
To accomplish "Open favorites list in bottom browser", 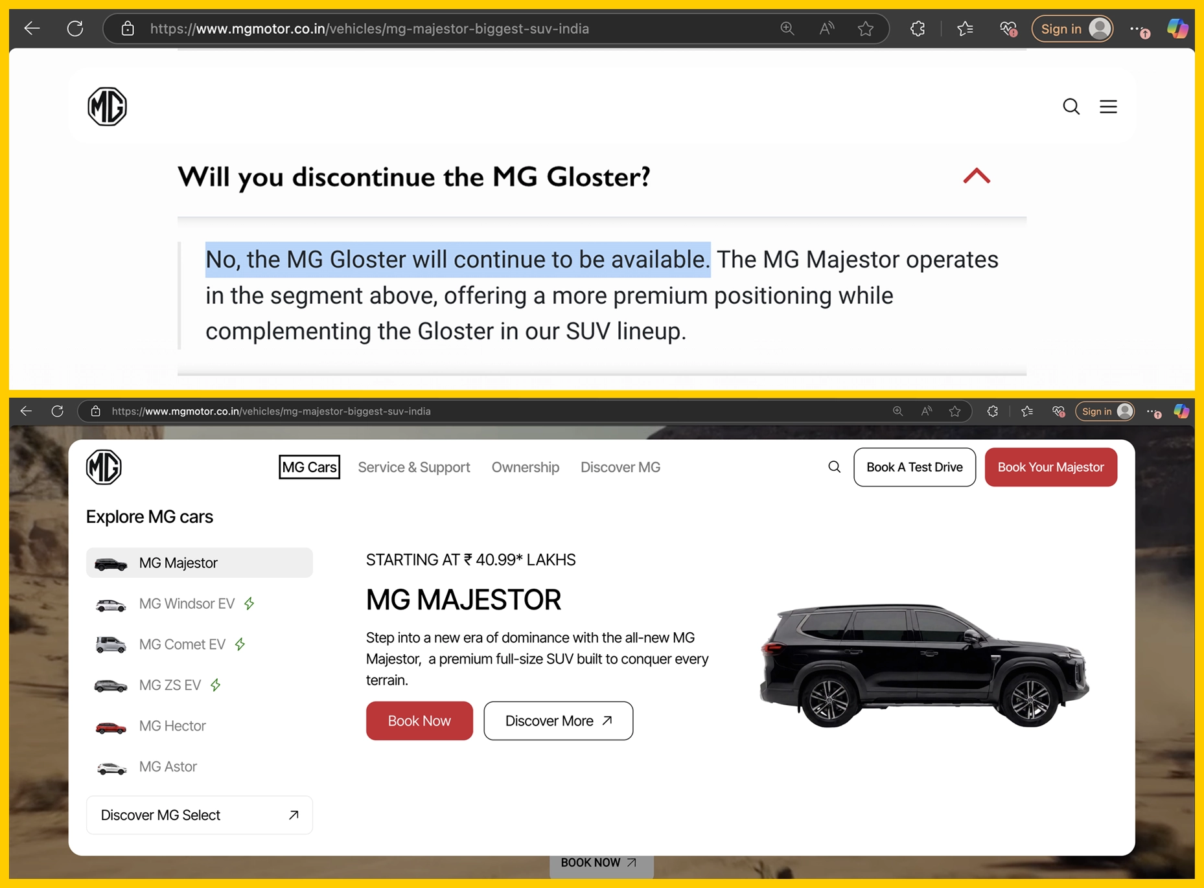I will (x=1026, y=411).
